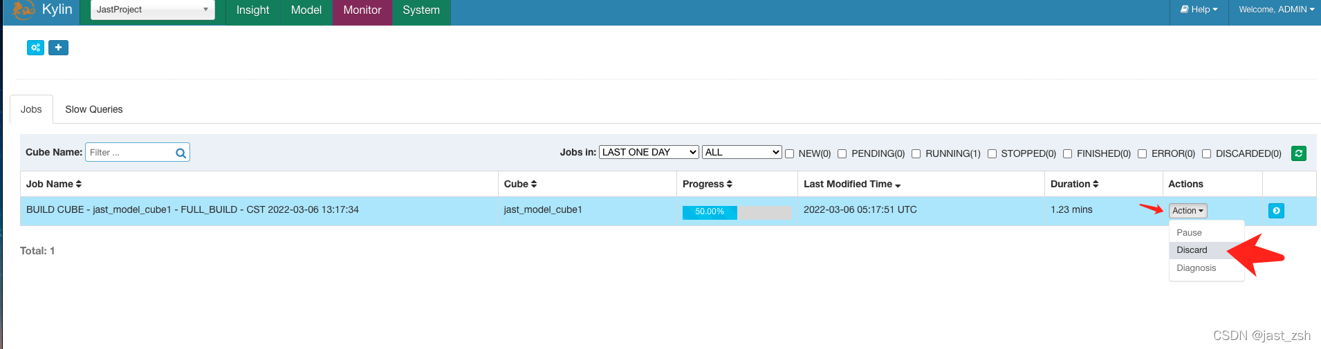Open the job admin settings gears icon

pyautogui.click(x=36, y=48)
